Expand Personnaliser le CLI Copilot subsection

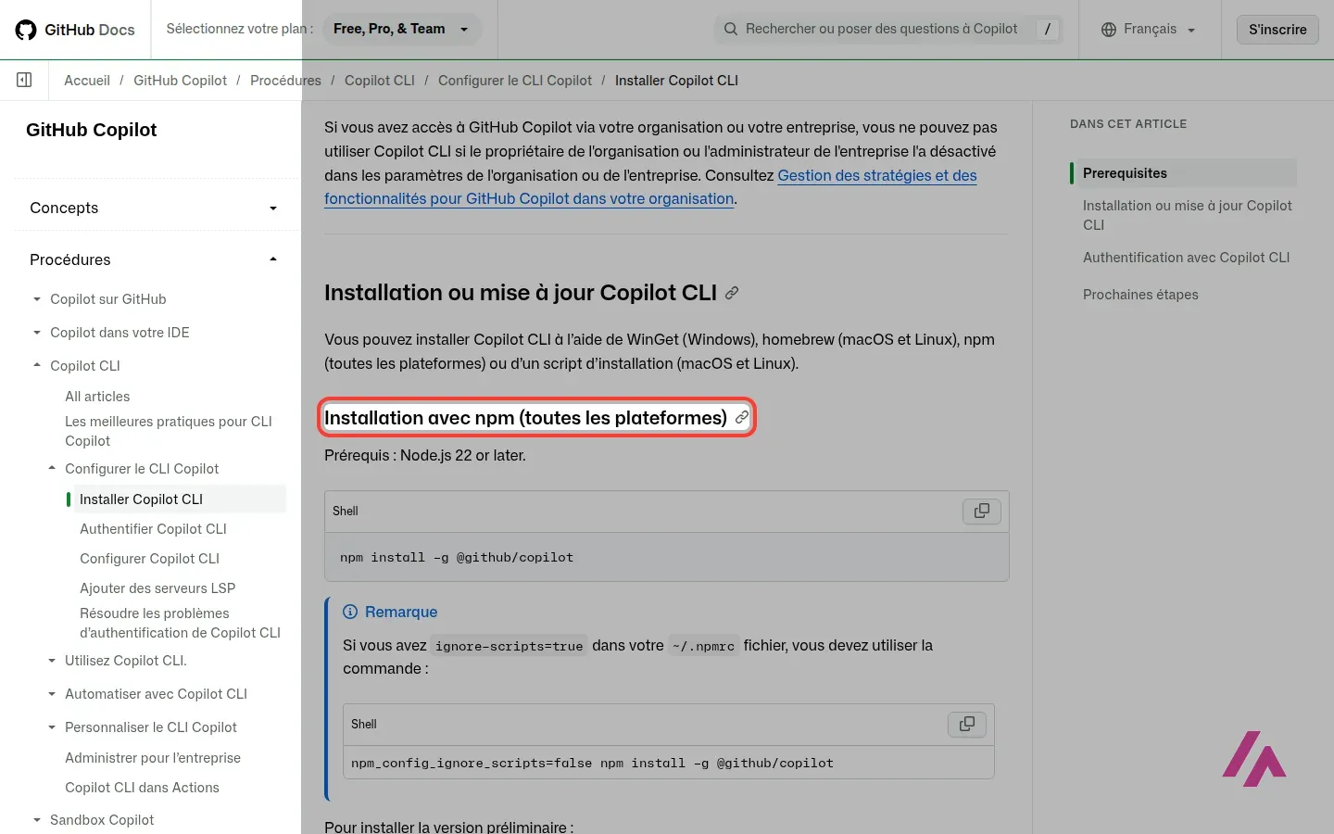click(52, 727)
